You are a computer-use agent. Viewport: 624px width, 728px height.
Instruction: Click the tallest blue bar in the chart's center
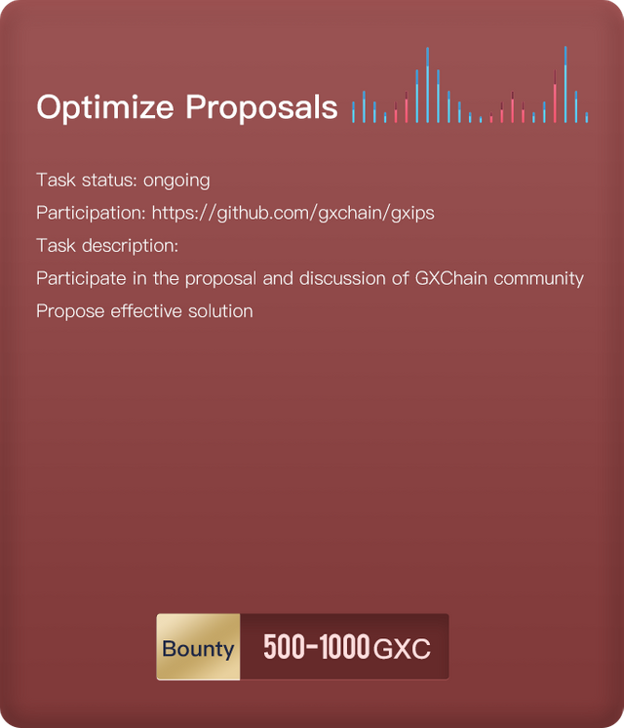pos(427,88)
